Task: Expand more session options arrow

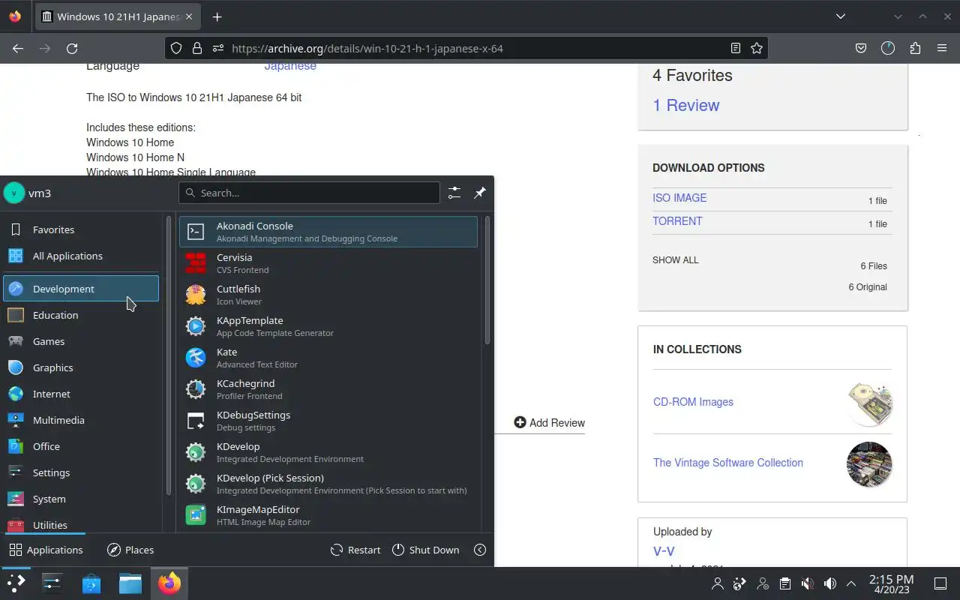Action: pos(480,550)
